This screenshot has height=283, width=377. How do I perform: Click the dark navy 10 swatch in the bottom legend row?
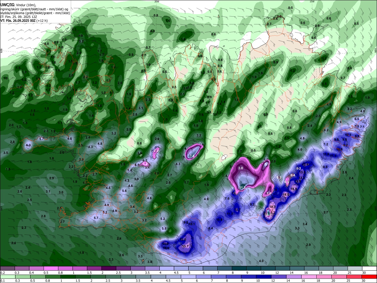click(x=263, y=277)
